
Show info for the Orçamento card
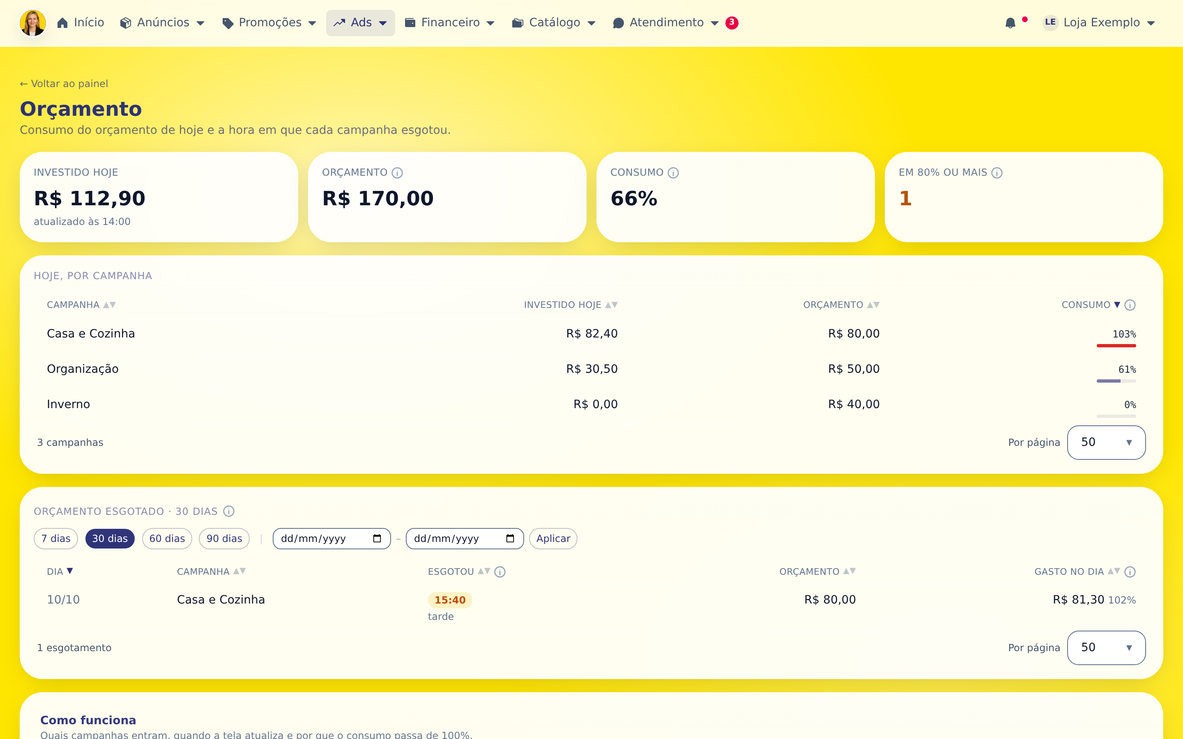(398, 172)
